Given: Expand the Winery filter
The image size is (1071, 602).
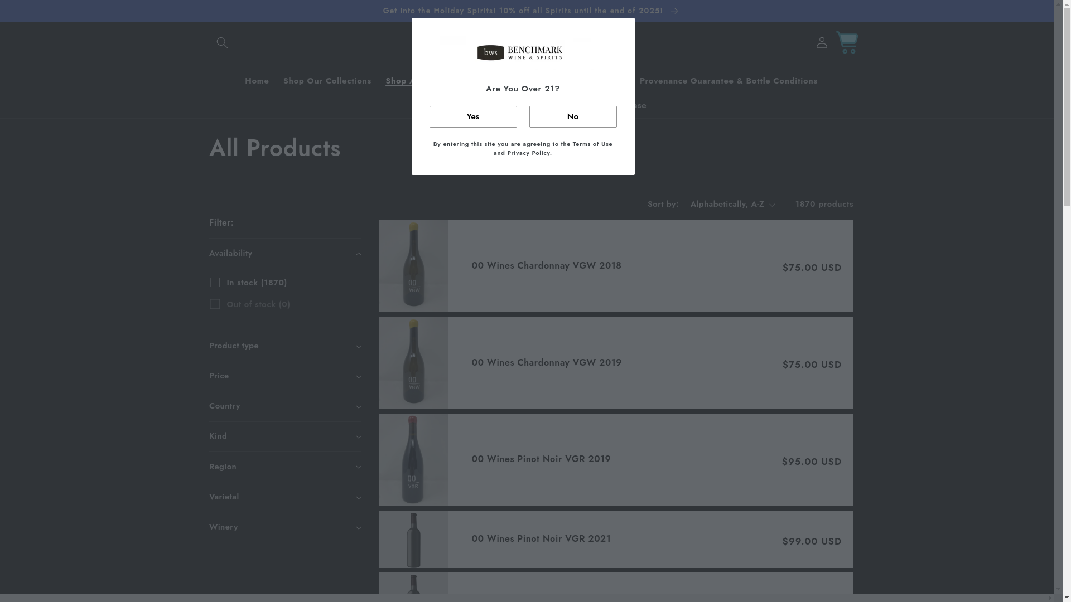Looking at the screenshot, I should (285, 527).
